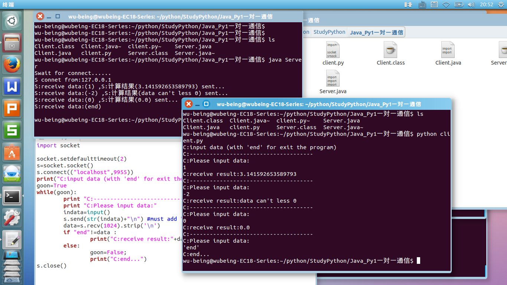Click 's.close()' line in the editor
Screen dimensions: 507x285
coord(52,266)
